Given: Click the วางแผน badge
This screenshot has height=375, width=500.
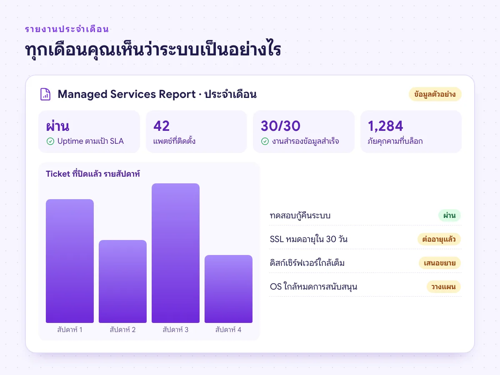Looking at the screenshot, I should 443,287.
